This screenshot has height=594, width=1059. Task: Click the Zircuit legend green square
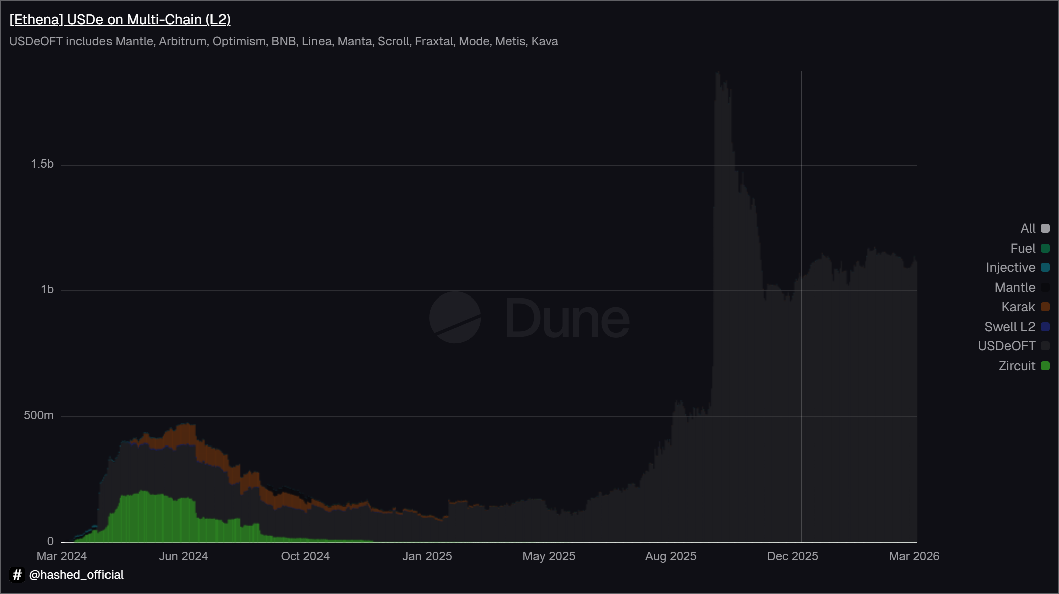click(x=1045, y=366)
